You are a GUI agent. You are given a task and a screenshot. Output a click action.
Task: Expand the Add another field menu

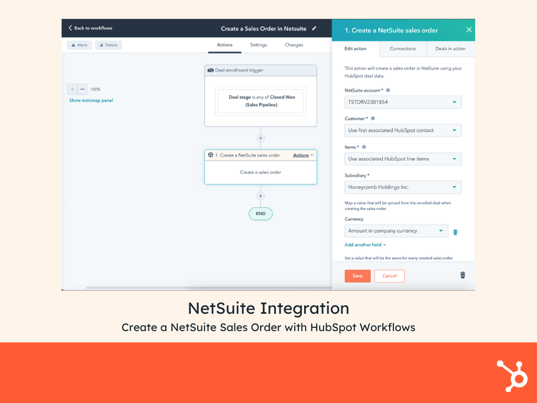366,245
